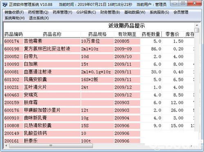Open the 销售收银(F) menu
Image resolution: width=204 pixels, height=152 pixels.
tap(14, 12)
